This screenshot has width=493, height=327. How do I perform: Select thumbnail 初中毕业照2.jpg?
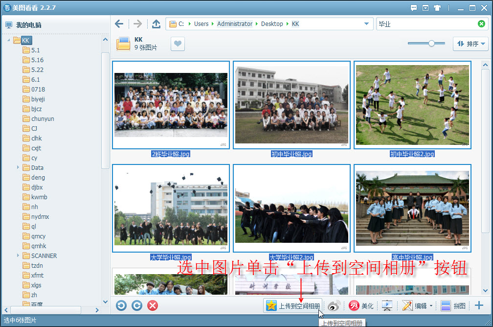(x=412, y=105)
